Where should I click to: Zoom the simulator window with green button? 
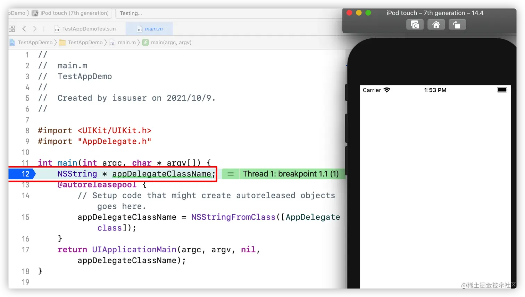[368, 13]
